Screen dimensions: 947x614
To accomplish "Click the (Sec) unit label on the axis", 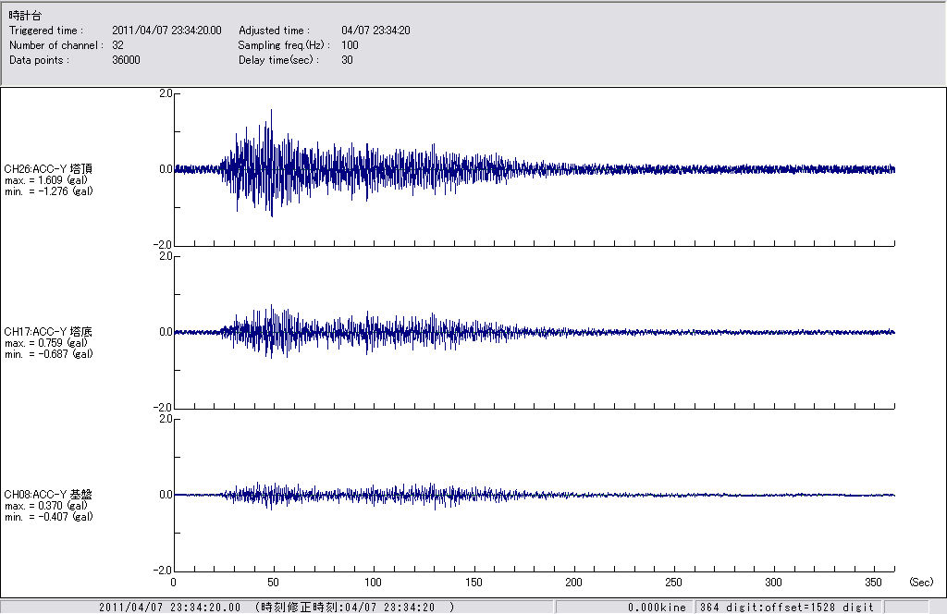I will tap(921, 583).
